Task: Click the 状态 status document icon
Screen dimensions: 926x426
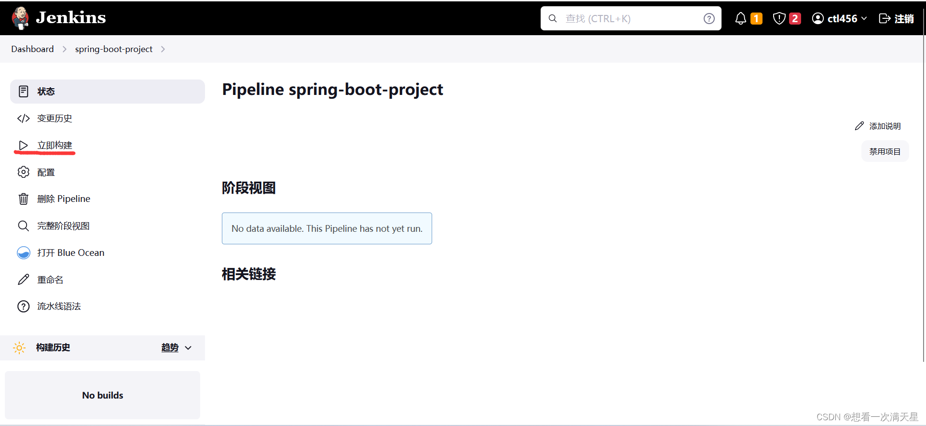Action: click(23, 91)
